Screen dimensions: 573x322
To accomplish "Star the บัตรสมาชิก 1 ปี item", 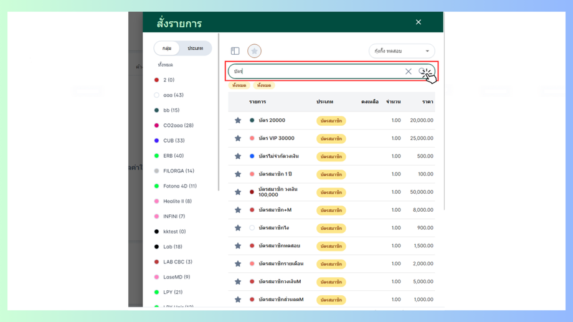I will click(237, 174).
